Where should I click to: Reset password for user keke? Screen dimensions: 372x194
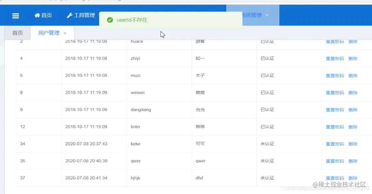[335, 144]
